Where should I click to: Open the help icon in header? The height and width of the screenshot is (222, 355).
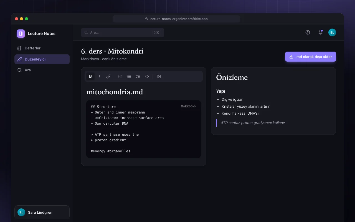308,32
